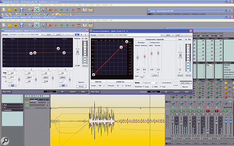Click Save button in Parametric Equalizer
This screenshot has height=146, width=234.
[x=49, y=35]
